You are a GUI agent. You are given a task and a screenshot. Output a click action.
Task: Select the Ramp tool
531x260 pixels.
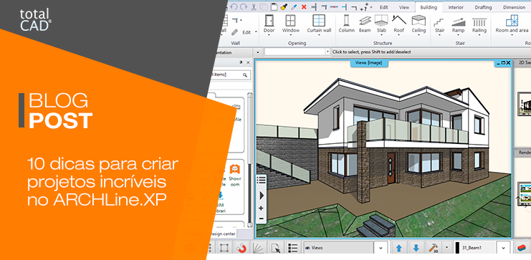point(458,24)
